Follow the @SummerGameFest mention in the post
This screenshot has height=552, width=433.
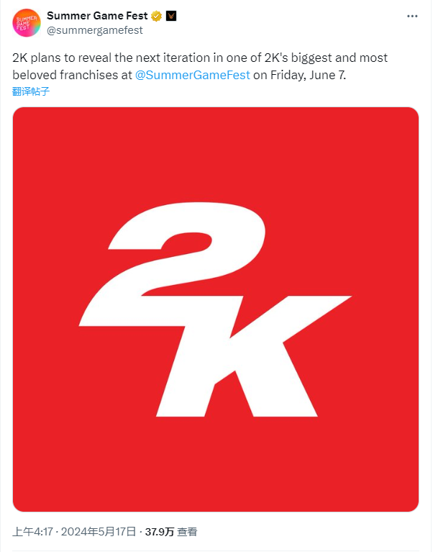[x=192, y=75]
